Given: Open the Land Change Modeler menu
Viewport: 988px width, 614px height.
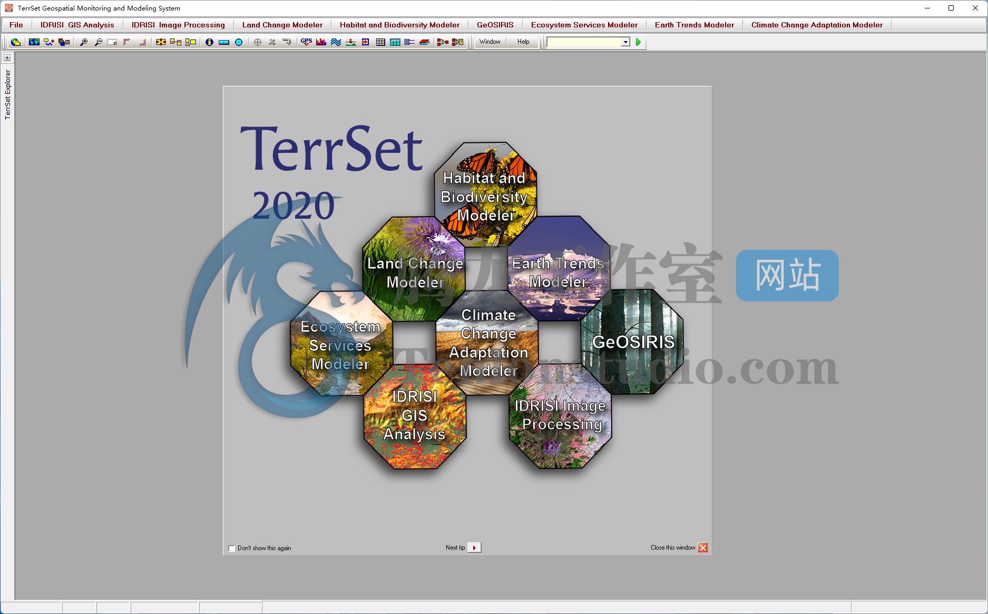Looking at the screenshot, I should [x=282, y=25].
